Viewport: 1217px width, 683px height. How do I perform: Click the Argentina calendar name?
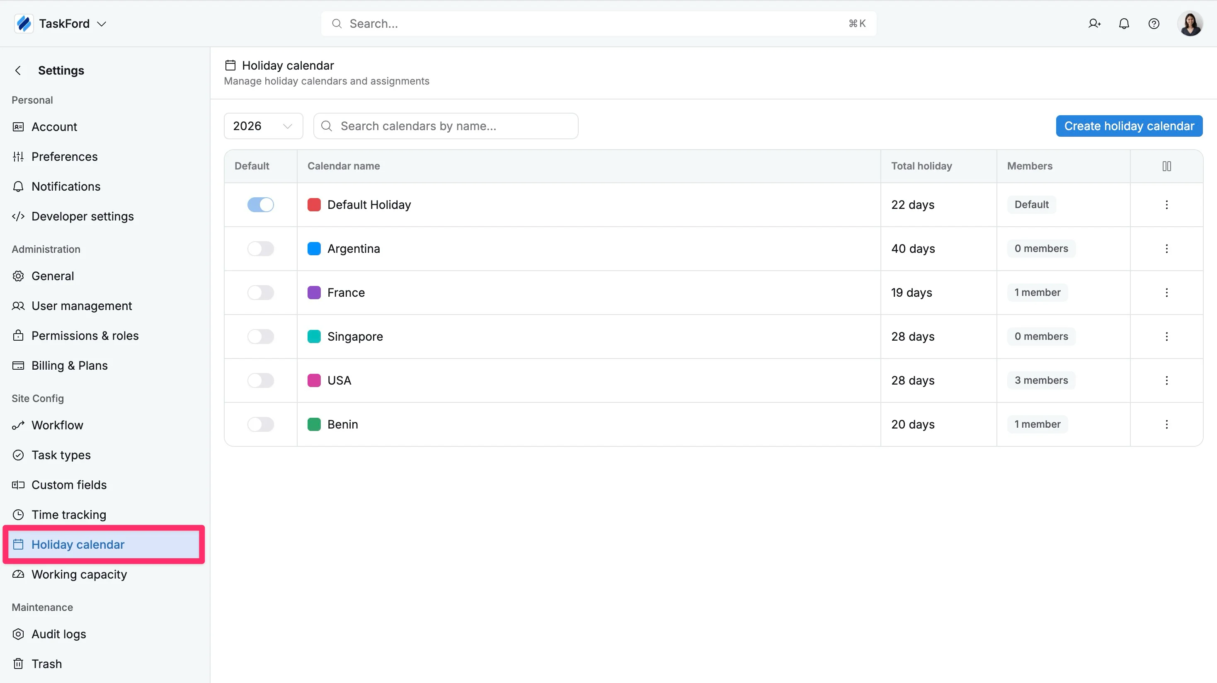coord(354,248)
